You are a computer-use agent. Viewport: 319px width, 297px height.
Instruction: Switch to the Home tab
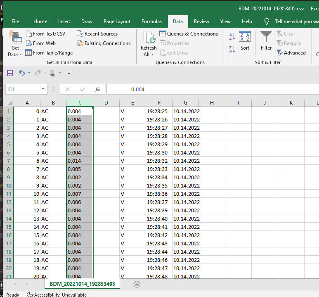click(x=40, y=21)
